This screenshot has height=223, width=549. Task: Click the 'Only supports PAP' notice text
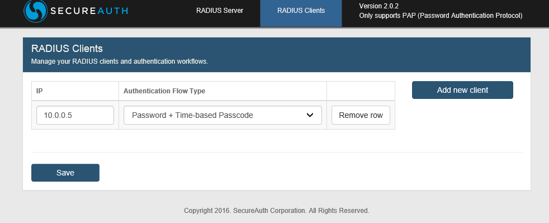pyautogui.click(x=441, y=16)
